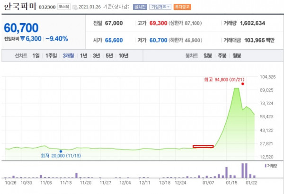
Task: Click the 실시간 real-time button
Action: (x=140, y=7)
